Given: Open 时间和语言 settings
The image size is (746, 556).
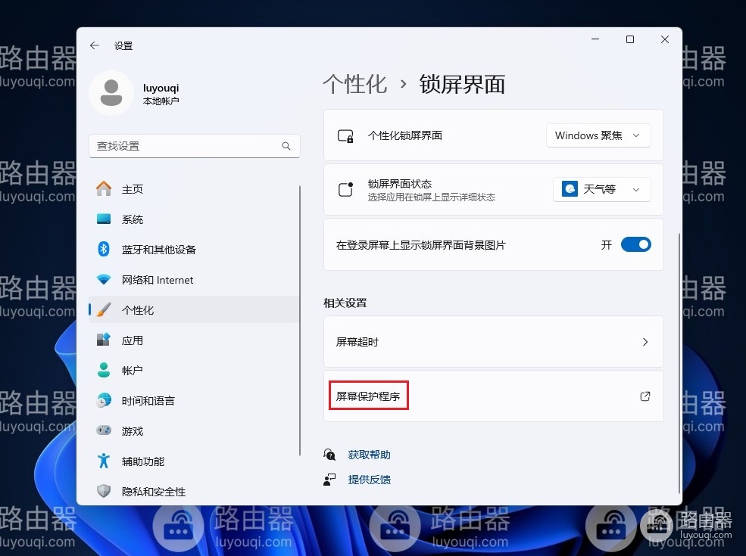Looking at the screenshot, I should (x=194, y=400).
